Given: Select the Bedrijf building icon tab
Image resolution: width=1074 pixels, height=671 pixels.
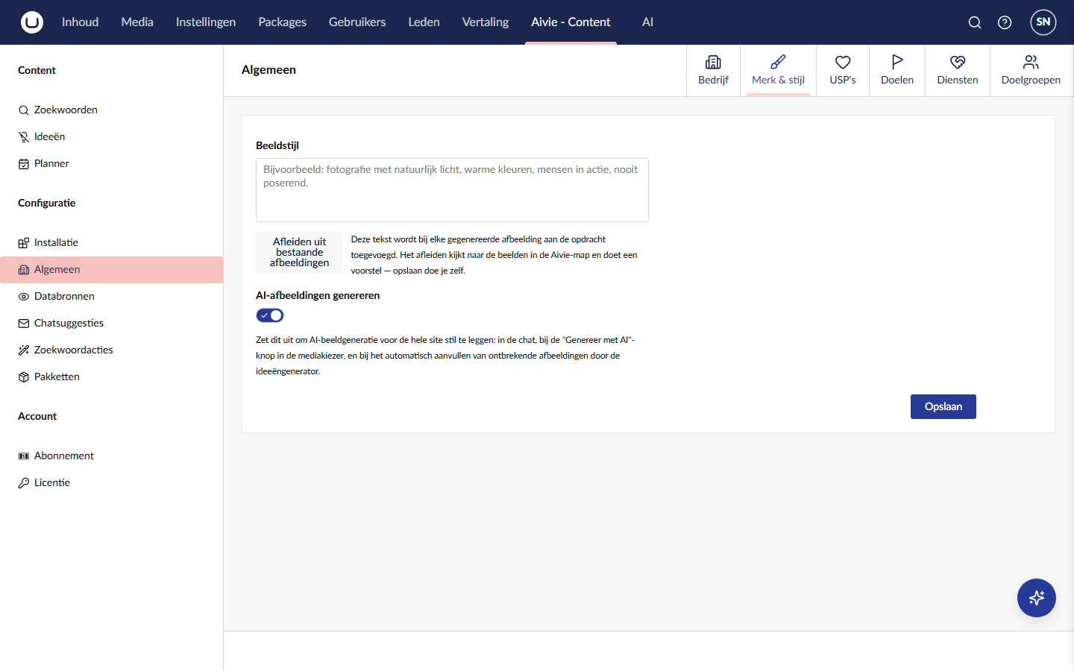Looking at the screenshot, I should (x=713, y=62).
